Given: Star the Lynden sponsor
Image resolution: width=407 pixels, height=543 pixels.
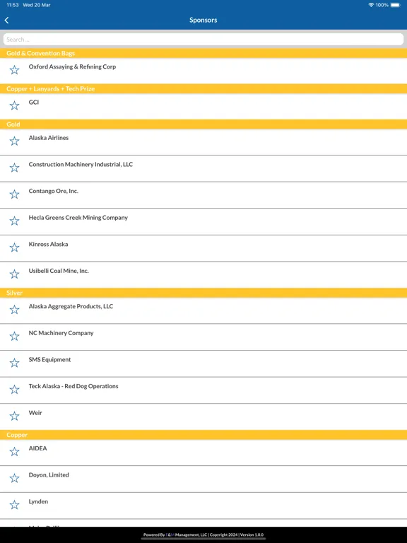Looking at the screenshot, I should point(14,505).
